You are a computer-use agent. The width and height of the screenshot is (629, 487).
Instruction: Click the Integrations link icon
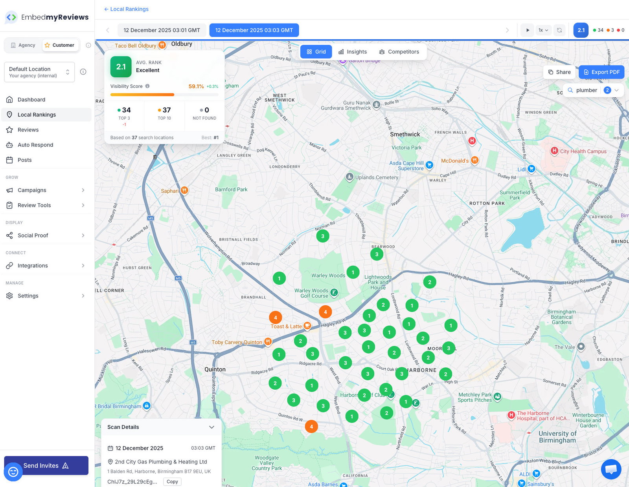tap(10, 266)
